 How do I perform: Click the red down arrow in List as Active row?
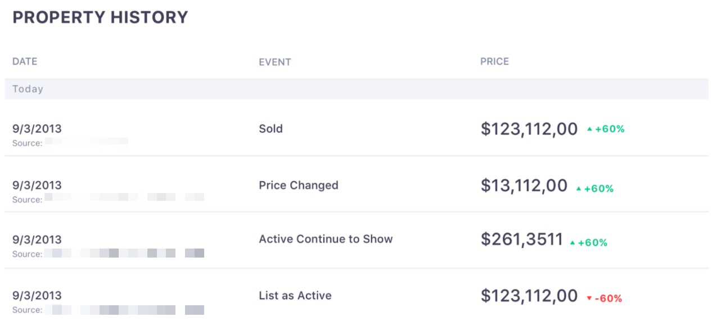coord(589,299)
